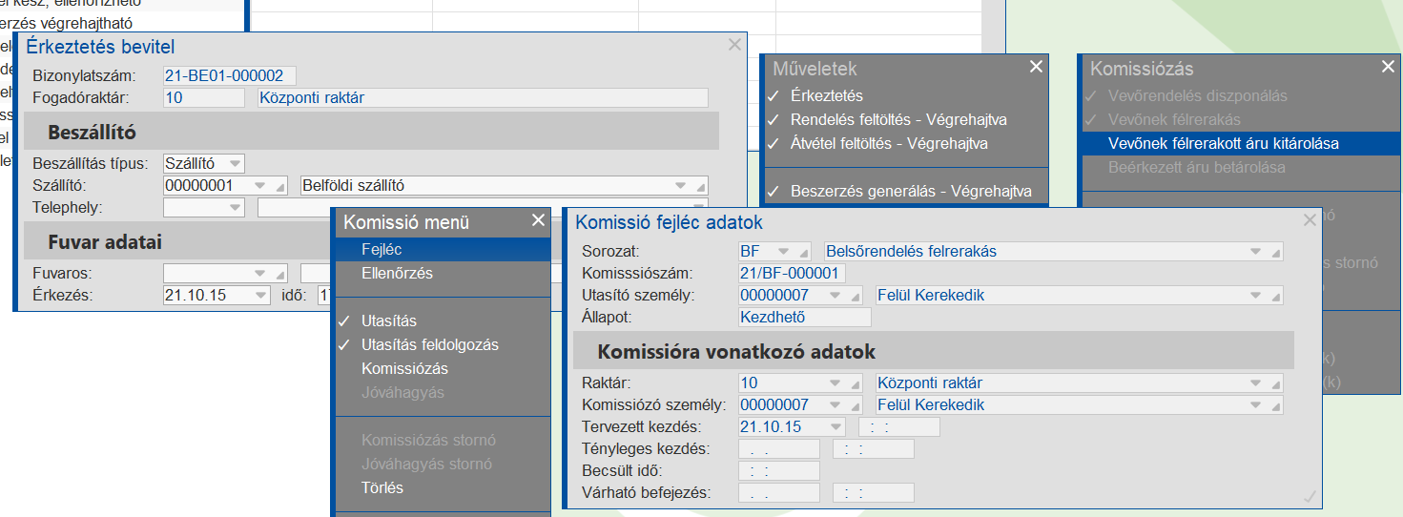Image resolution: width=1403 pixels, height=517 pixels.
Task: Click the Tényleges kezdés time field
Action: 874,449
